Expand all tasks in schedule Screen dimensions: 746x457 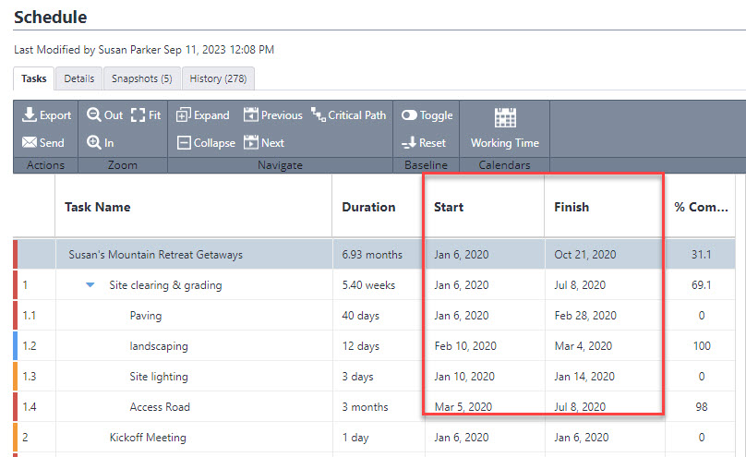coord(184,115)
